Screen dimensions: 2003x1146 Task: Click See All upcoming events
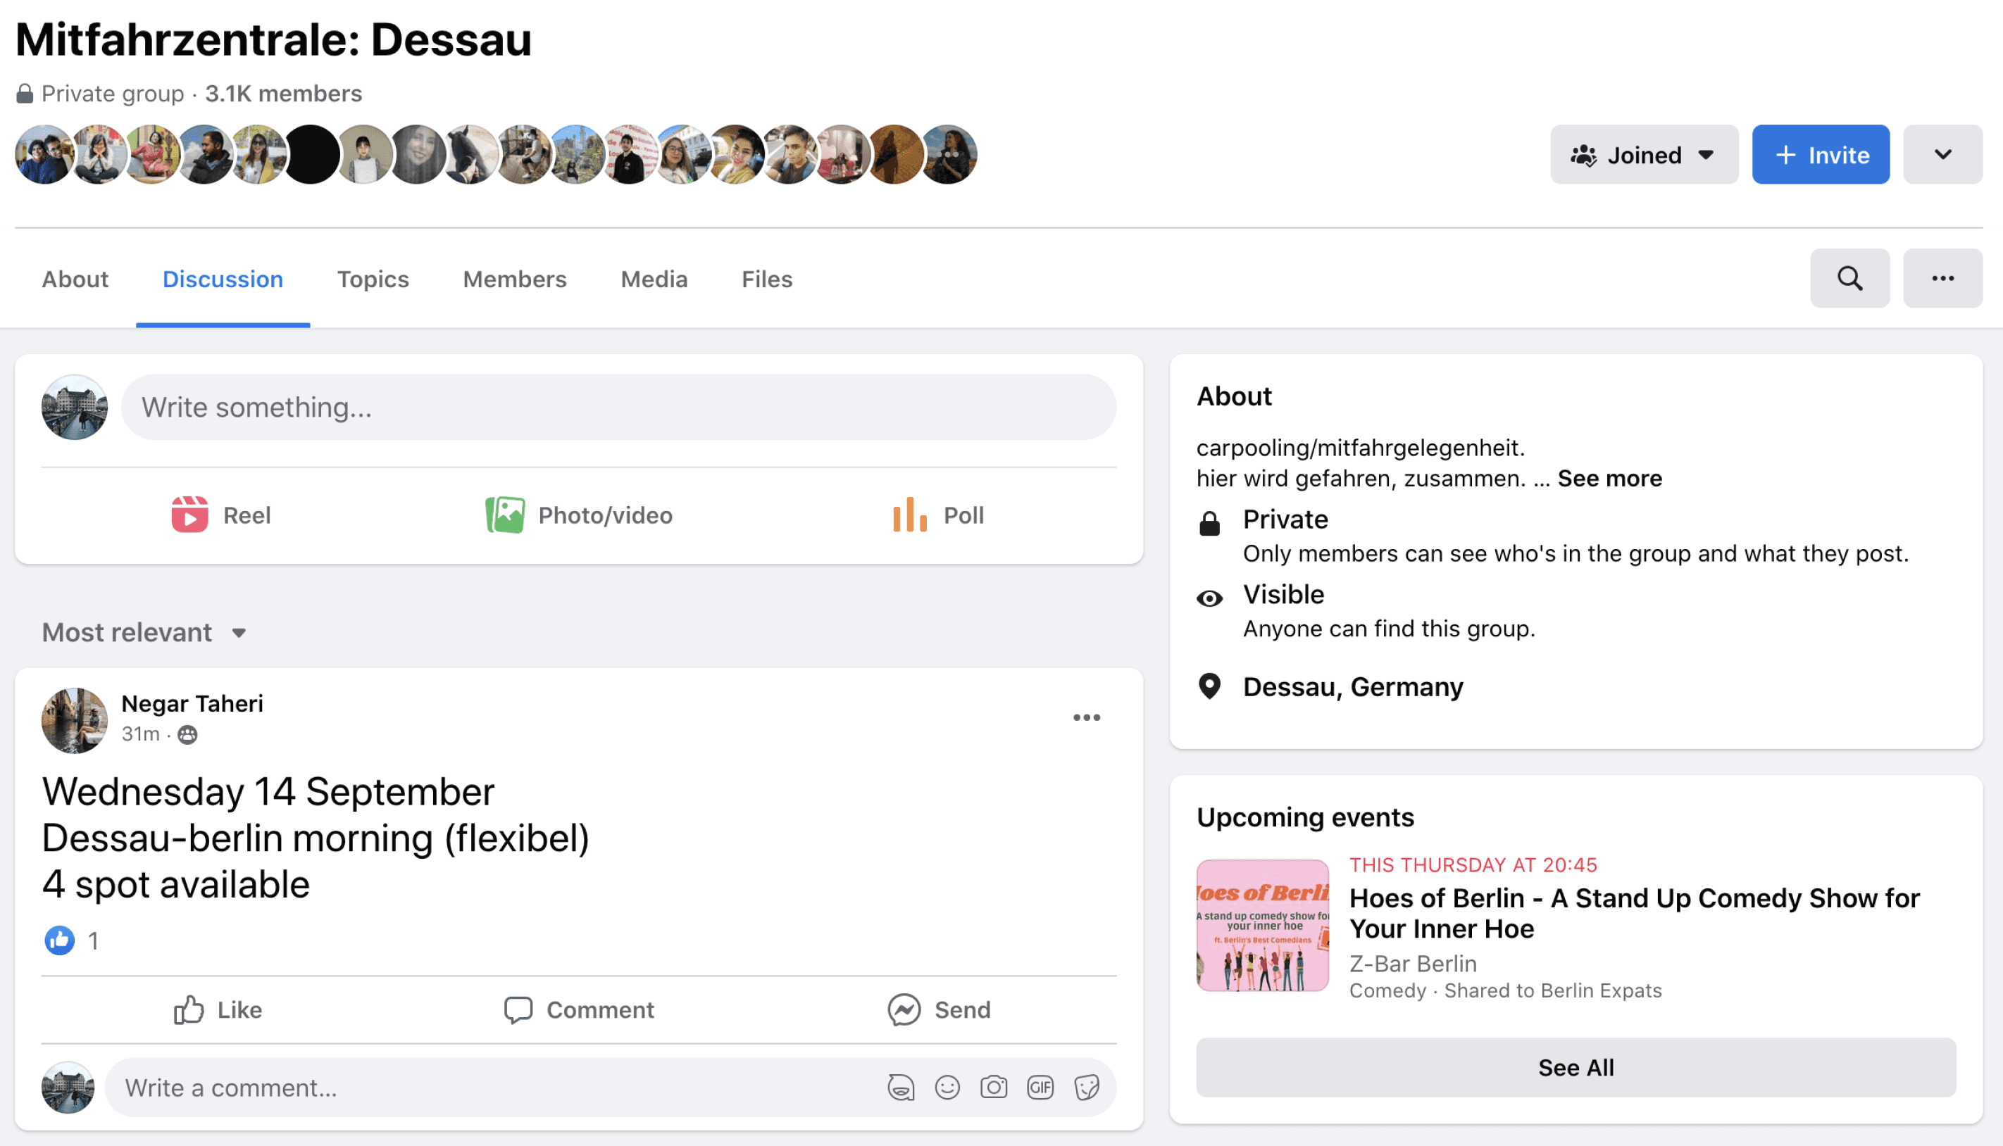[x=1575, y=1066]
